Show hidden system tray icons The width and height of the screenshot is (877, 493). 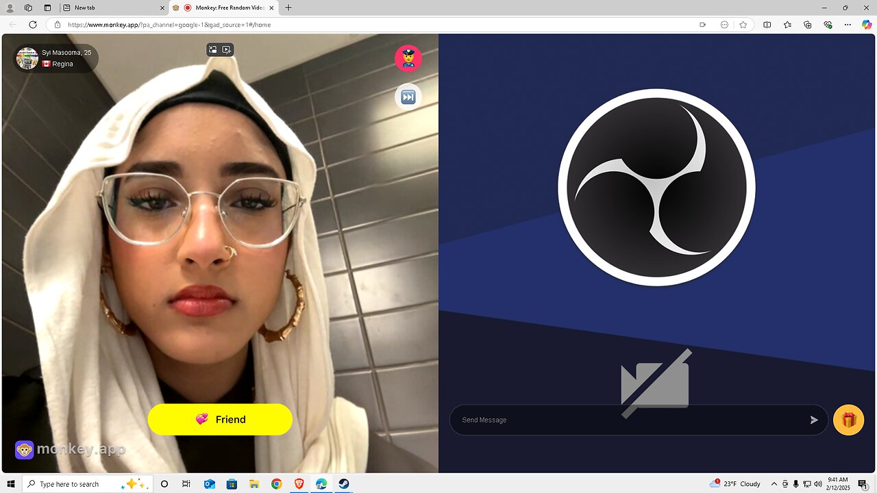(774, 484)
